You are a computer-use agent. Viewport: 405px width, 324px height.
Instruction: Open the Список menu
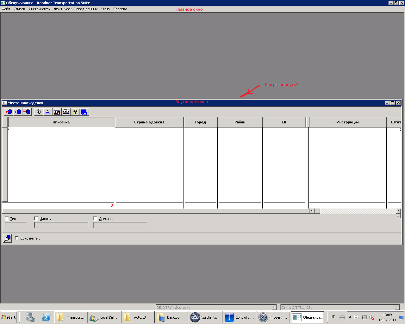click(19, 9)
